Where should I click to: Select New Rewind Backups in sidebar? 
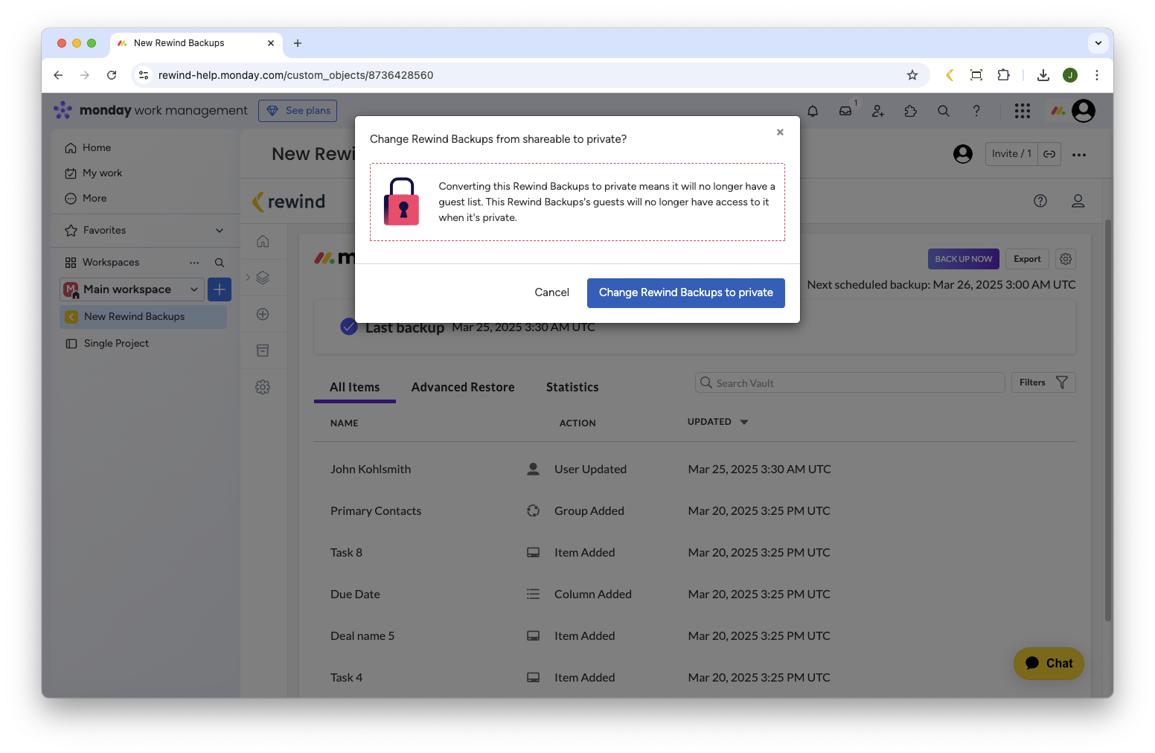[143, 316]
